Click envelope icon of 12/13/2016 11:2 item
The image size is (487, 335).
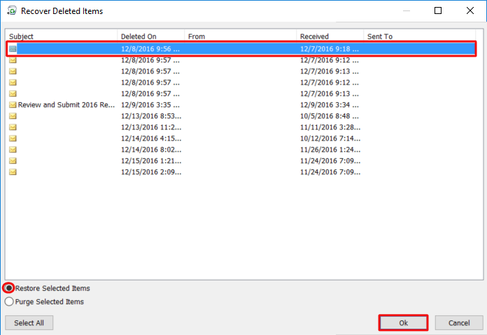click(13, 127)
